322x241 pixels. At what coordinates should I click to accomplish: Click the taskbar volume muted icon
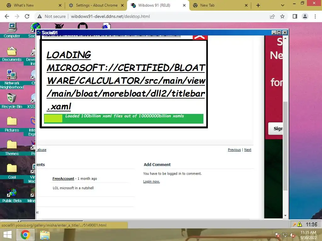click(x=292, y=235)
